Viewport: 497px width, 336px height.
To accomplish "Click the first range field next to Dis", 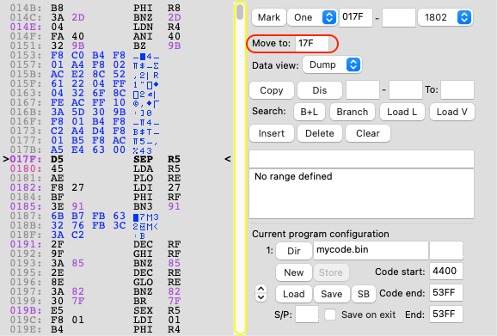I will pos(363,90).
